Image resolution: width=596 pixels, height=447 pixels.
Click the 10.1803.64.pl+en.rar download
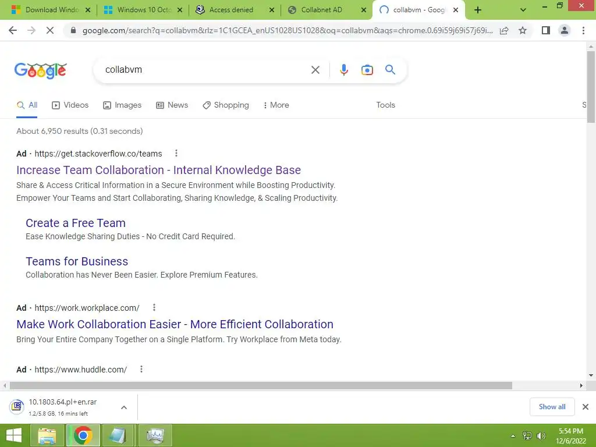click(x=63, y=407)
